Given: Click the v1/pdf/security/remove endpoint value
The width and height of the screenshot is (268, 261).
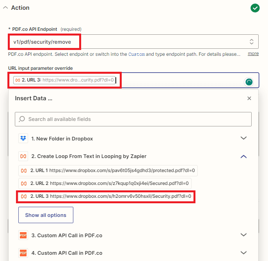Looking at the screenshot, I should pos(42,42).
